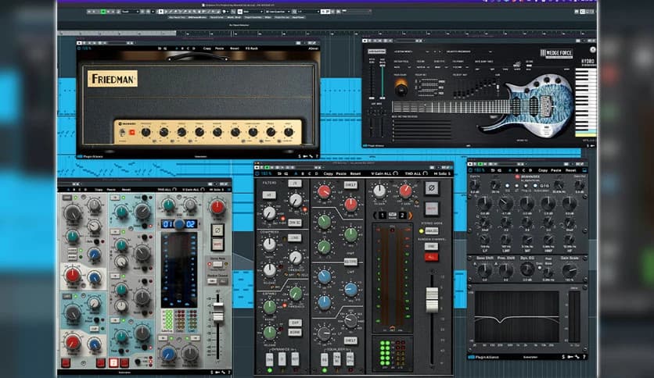Viewport: 654px width, 378px height.
Task: Open FX Rack in the Friedman plugin
Action: pyautogui.click(x=251, y=48)
